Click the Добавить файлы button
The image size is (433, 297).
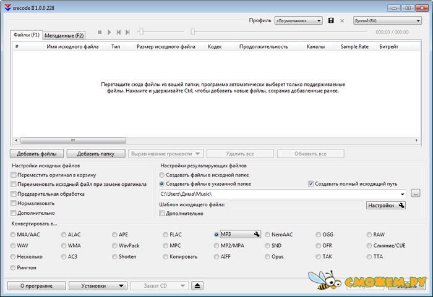click(36, 154)
